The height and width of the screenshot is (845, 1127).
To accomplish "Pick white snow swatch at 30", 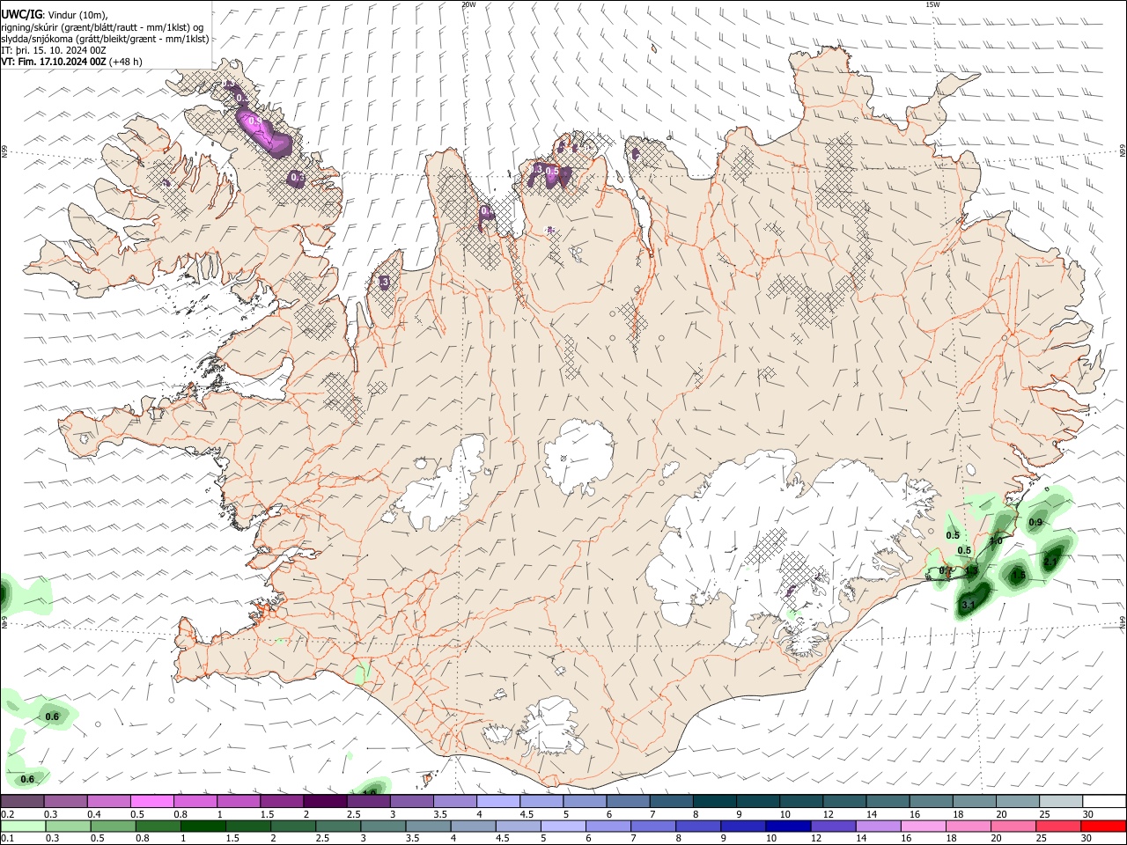I will 1104,801.
